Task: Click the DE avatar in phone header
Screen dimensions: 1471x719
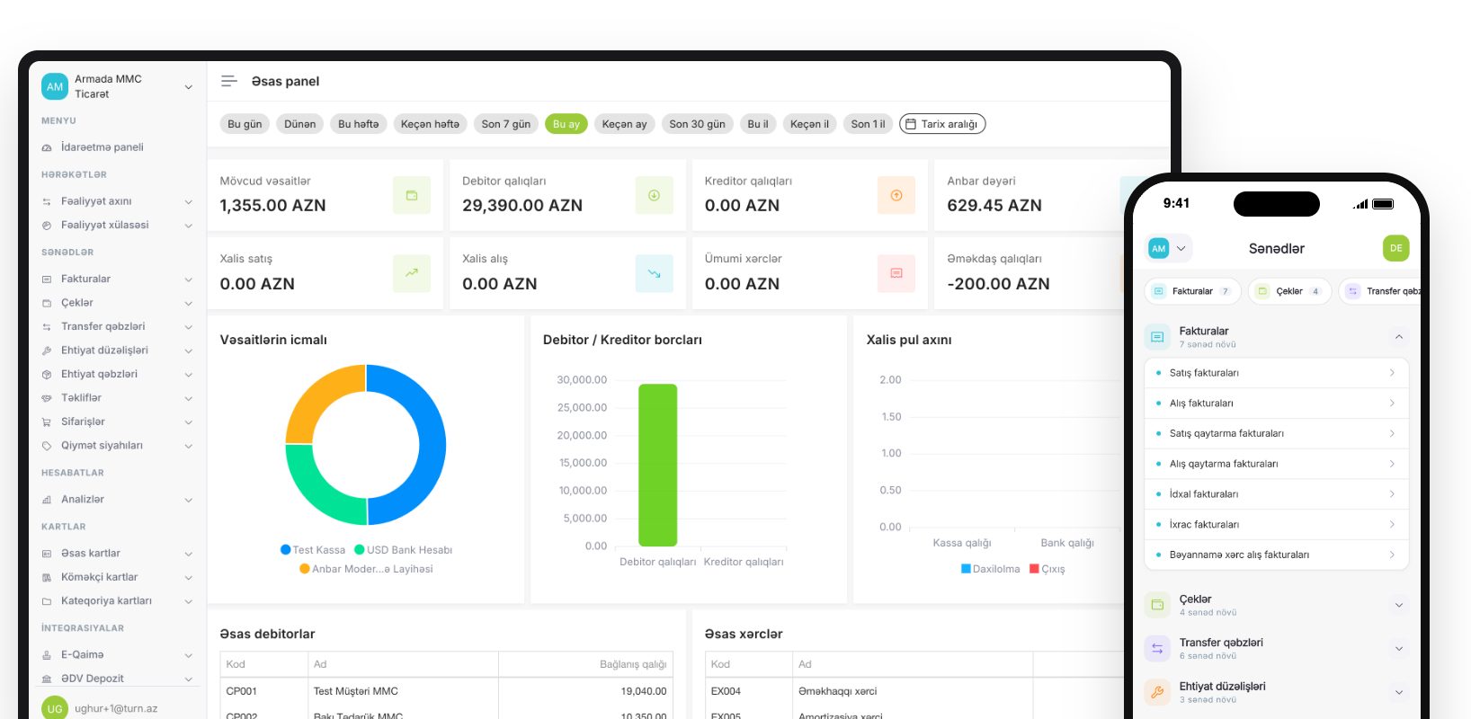Action: (x=1395, y=248)
